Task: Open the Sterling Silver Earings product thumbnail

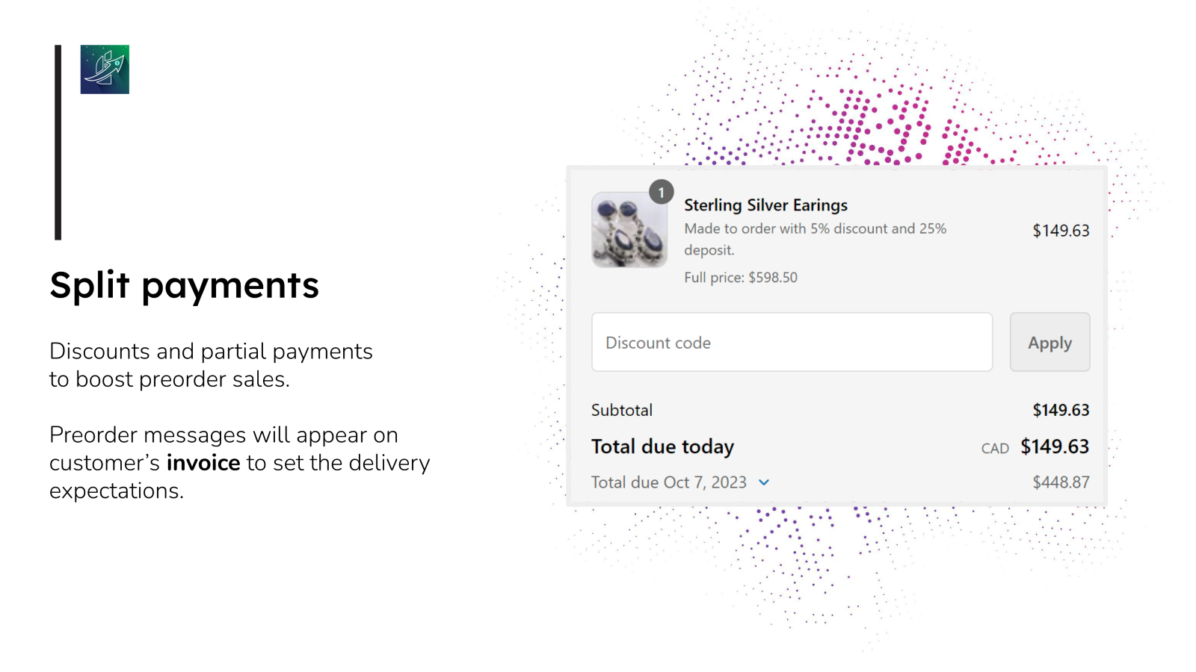Action: point(629,231)
